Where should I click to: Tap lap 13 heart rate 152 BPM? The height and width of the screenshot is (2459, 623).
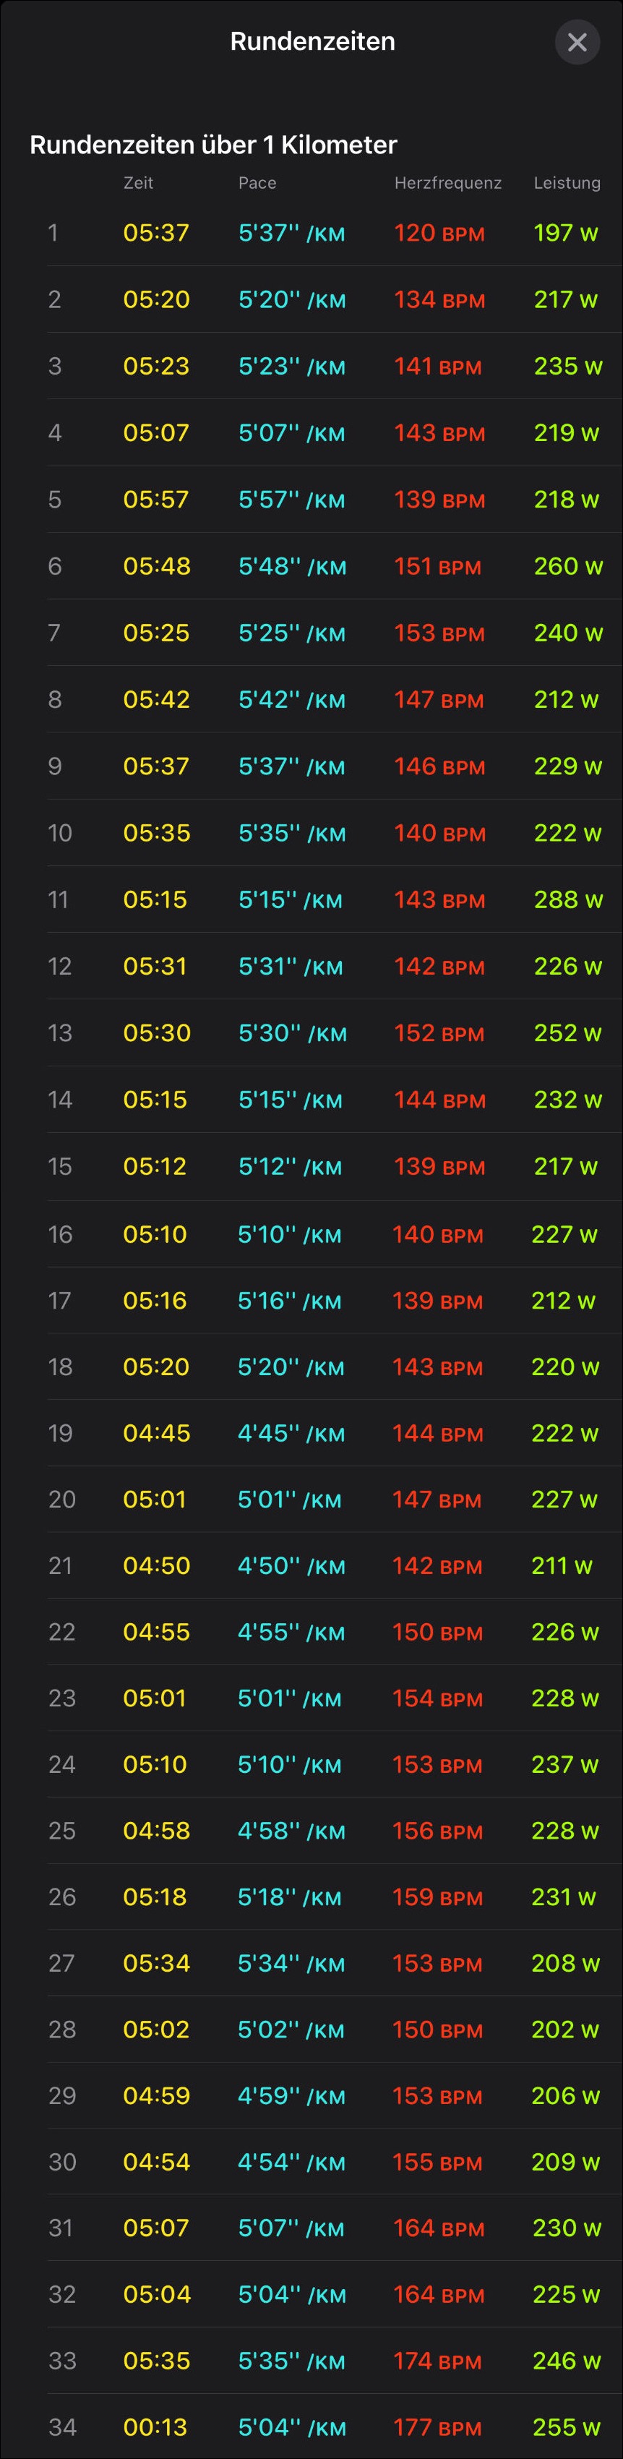(439, 1033)
